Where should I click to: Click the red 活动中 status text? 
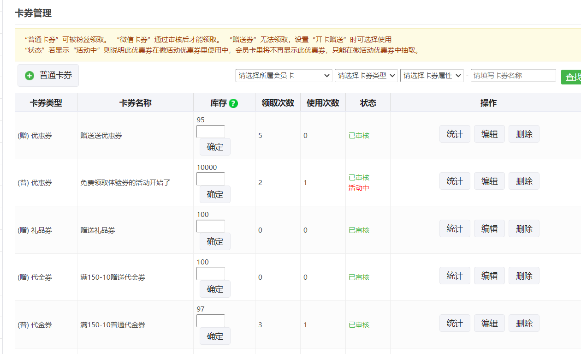[359, 188]
